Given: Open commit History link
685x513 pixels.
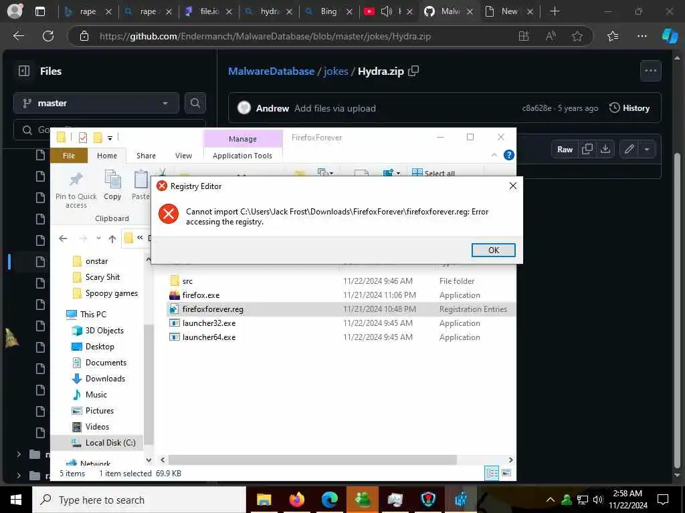Looking at the screenshot, I should coord(629,108).
